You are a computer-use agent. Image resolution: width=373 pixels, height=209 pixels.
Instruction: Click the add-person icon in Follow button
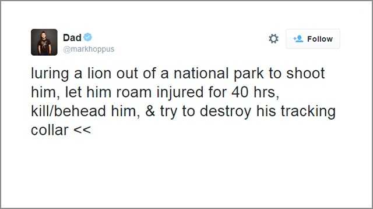(298, 39)
